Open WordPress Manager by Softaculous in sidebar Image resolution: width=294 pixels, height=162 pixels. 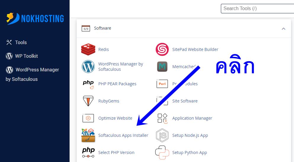click(32, 74)
